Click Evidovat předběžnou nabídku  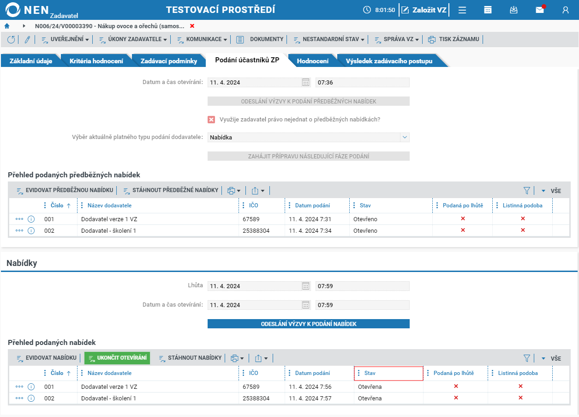pyautogui.click(x=65, y=190)
